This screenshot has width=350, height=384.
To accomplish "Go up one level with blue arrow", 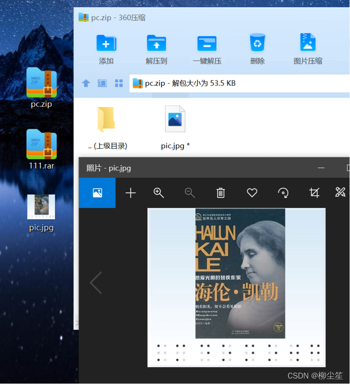I will click(86, 83).
